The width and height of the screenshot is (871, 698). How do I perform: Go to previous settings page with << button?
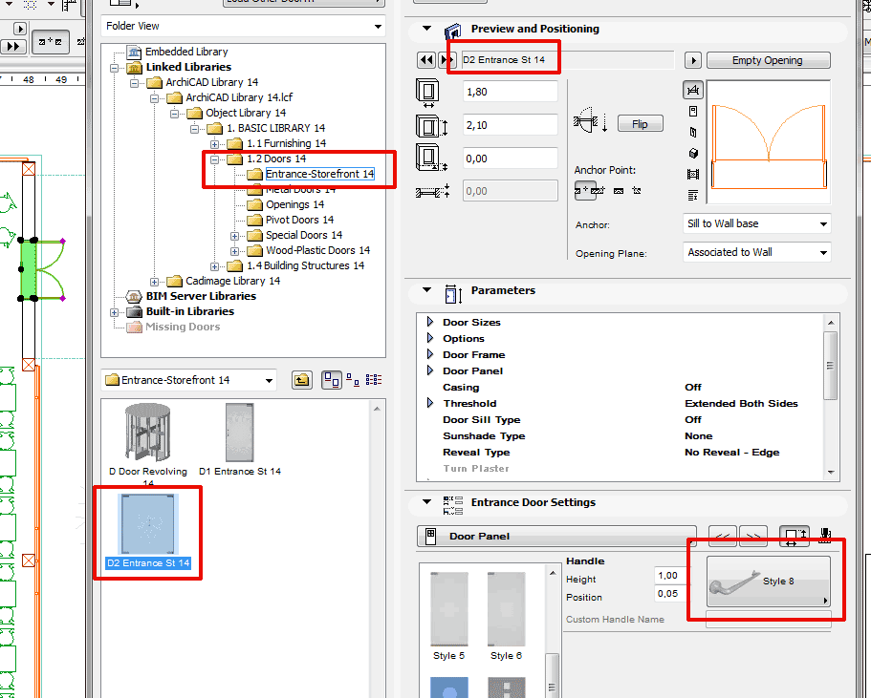pyautogui.click(x=723, y=536)
